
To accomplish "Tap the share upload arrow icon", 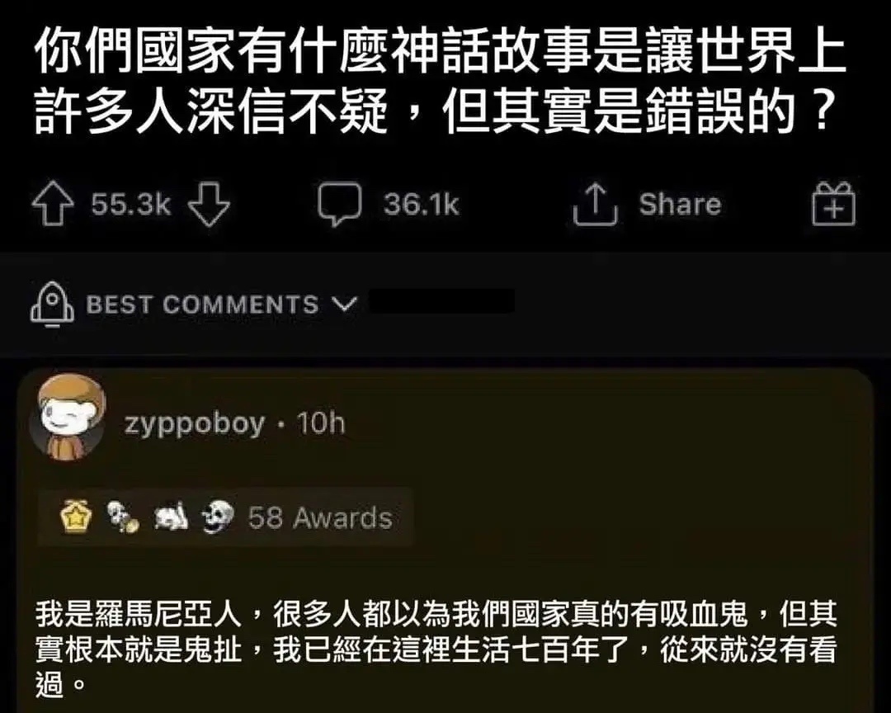I will click(595, 204).
